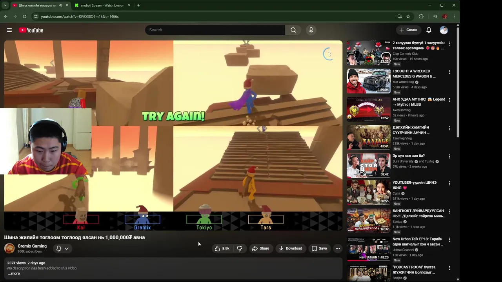Download the video
This screenshot has height=282, width=502.
click(290, 248)
